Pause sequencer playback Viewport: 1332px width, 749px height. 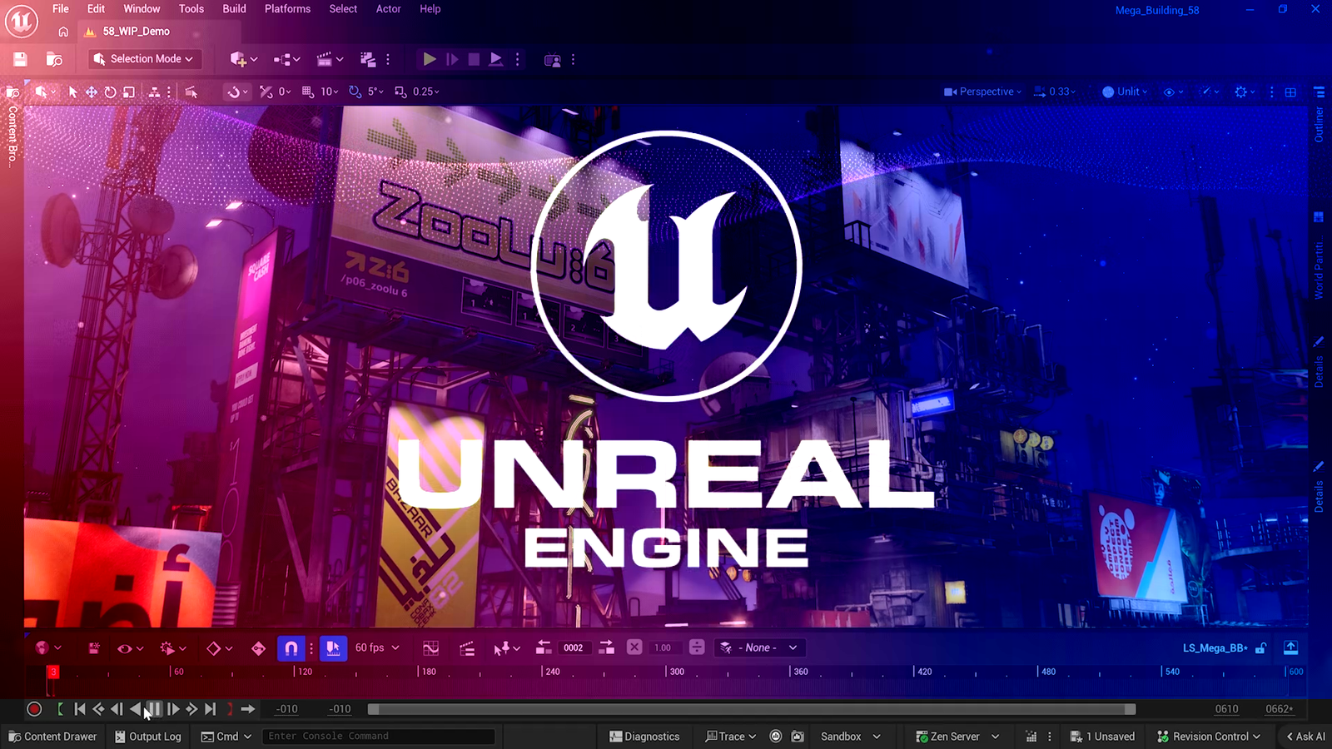[154, 709]
